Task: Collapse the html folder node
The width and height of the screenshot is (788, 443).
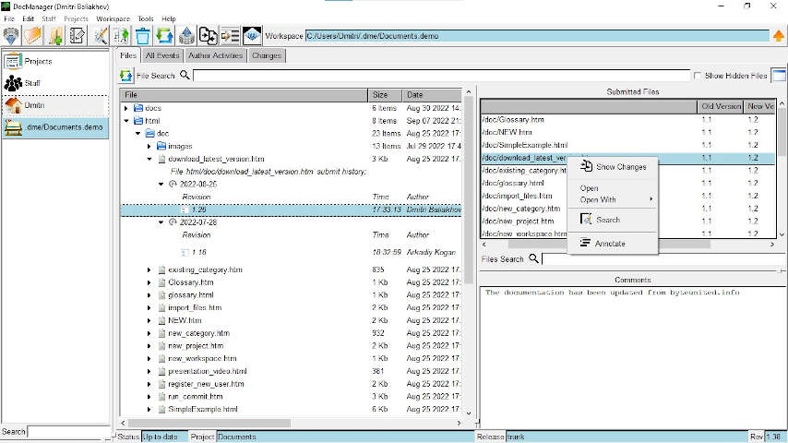Action: point(126,121)
